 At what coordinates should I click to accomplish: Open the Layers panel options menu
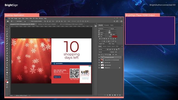coord(122,46)
